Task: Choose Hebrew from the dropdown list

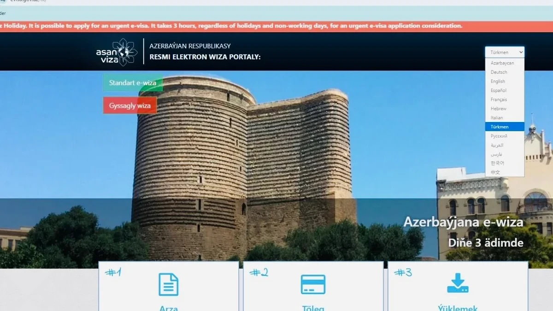Action: pyautogui.click(x=499, y=109)
